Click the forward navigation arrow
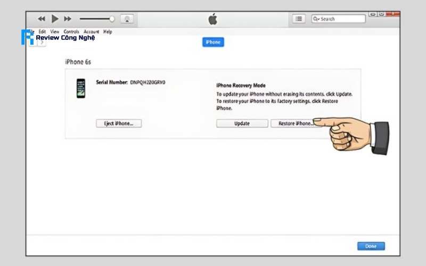 [x=42, y=43]
